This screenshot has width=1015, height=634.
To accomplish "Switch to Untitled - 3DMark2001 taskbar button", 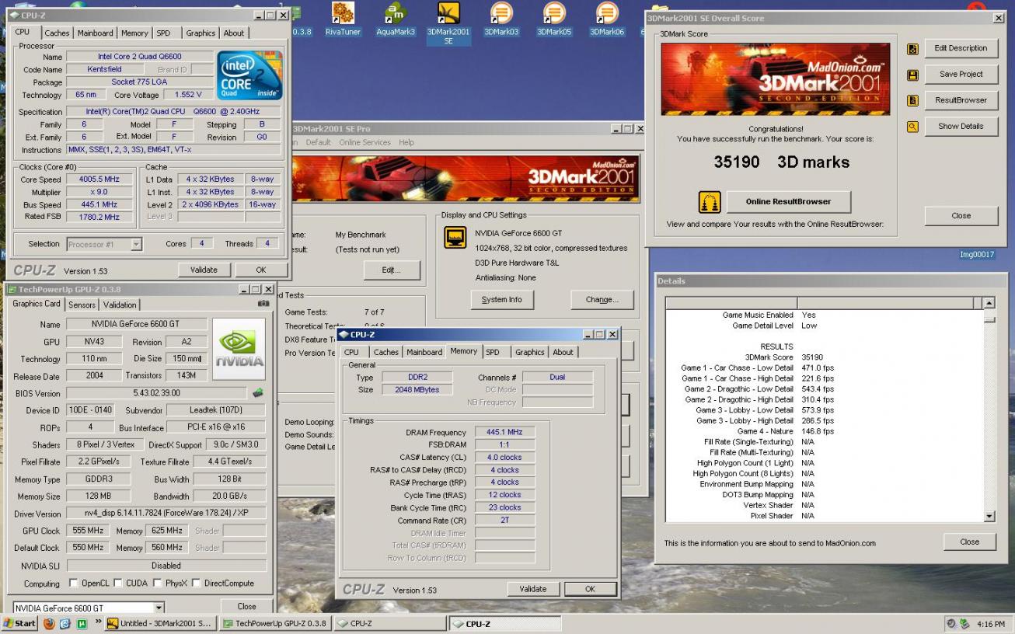I will click(x=159, y=624).
